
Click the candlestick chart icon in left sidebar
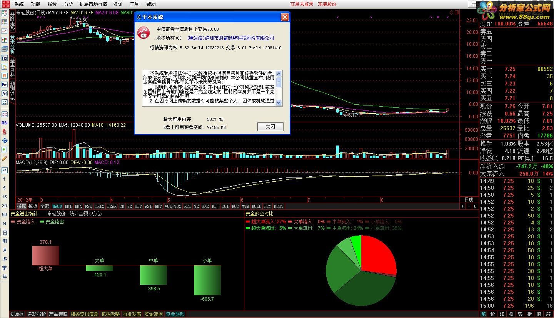[x=5, y=40]
